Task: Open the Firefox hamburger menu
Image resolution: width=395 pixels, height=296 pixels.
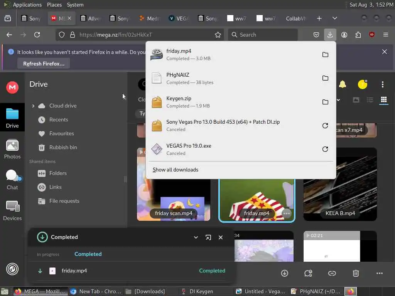Action: (386, 35)
